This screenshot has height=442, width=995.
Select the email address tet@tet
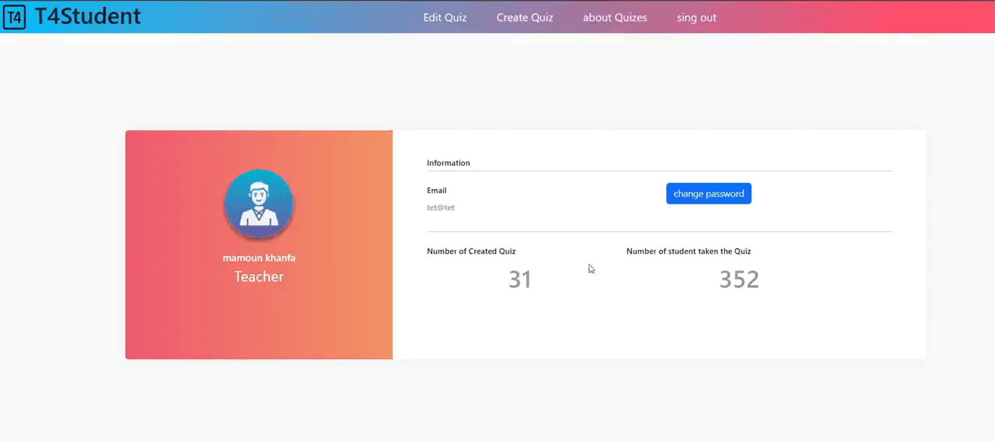(x=441, y=207)
